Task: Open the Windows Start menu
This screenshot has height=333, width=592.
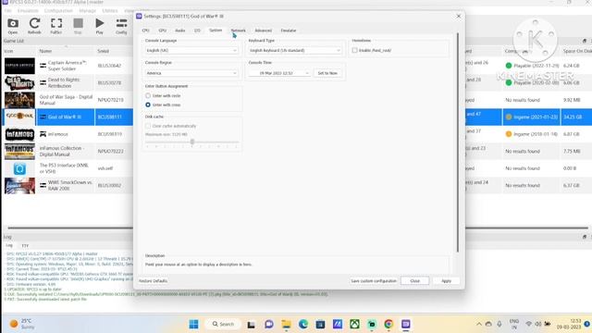Action: (193, 325)
